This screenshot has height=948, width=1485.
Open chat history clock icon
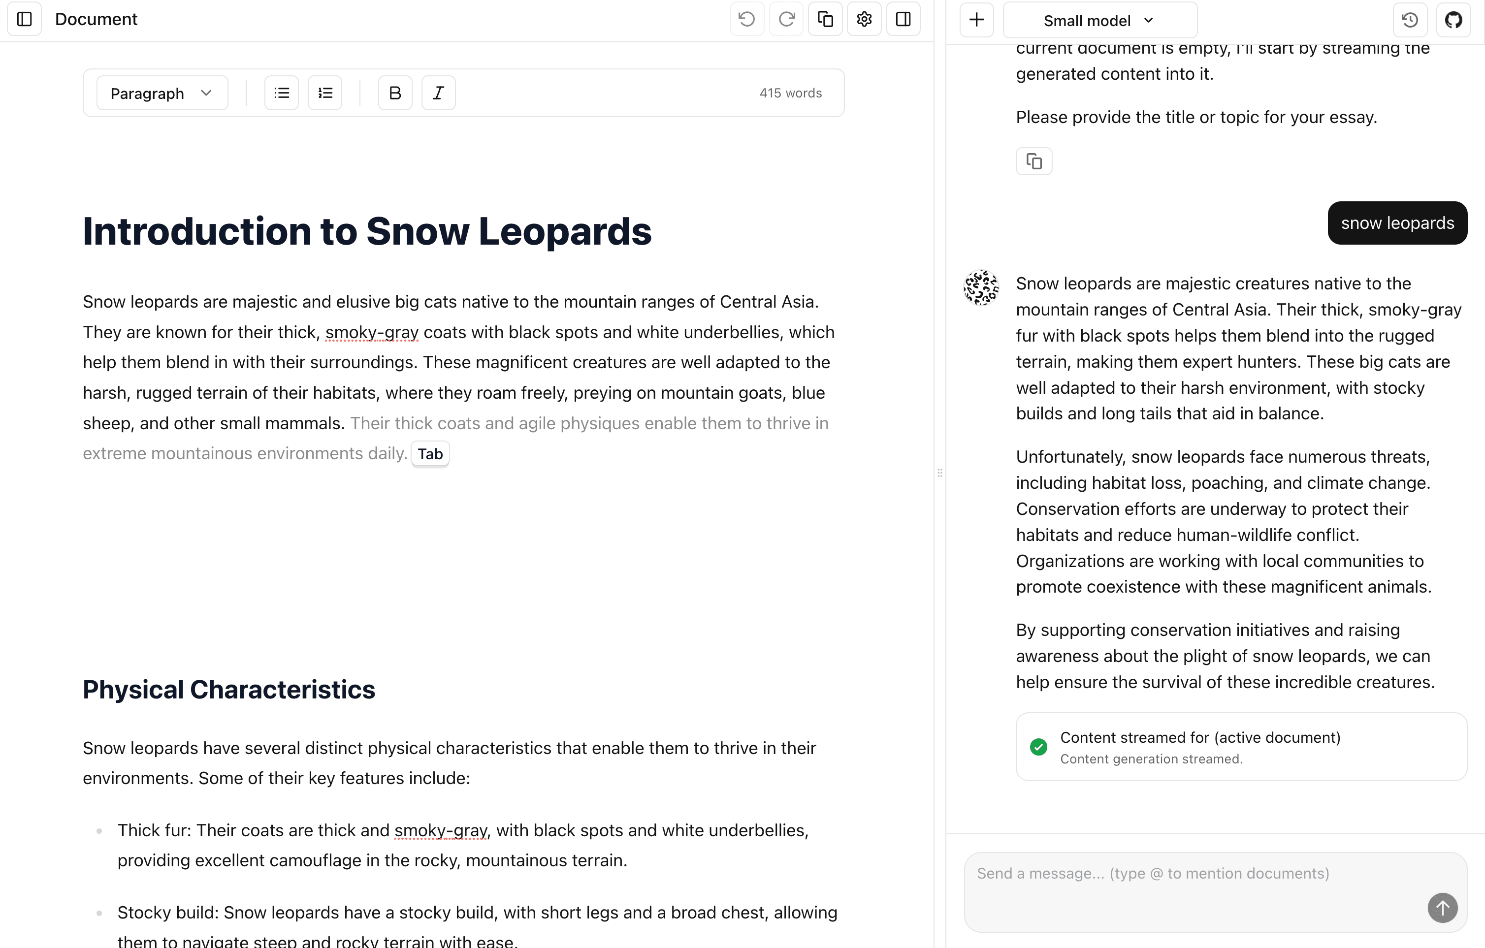pyautogui.click(x=1410, y=20)
